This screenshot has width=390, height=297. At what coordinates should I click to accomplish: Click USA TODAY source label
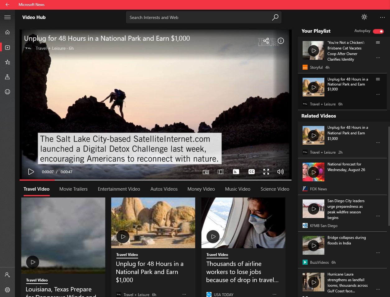223,295
